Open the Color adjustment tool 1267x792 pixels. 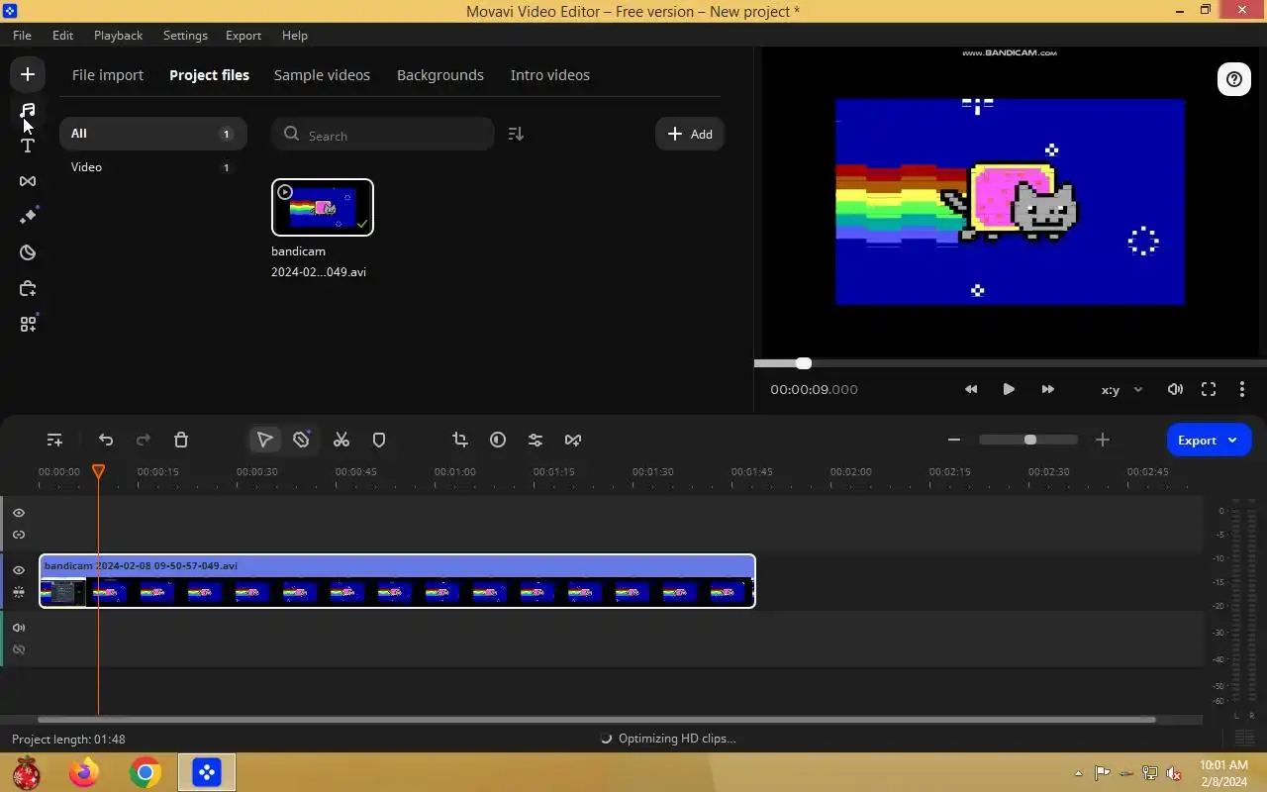[498, 440]
